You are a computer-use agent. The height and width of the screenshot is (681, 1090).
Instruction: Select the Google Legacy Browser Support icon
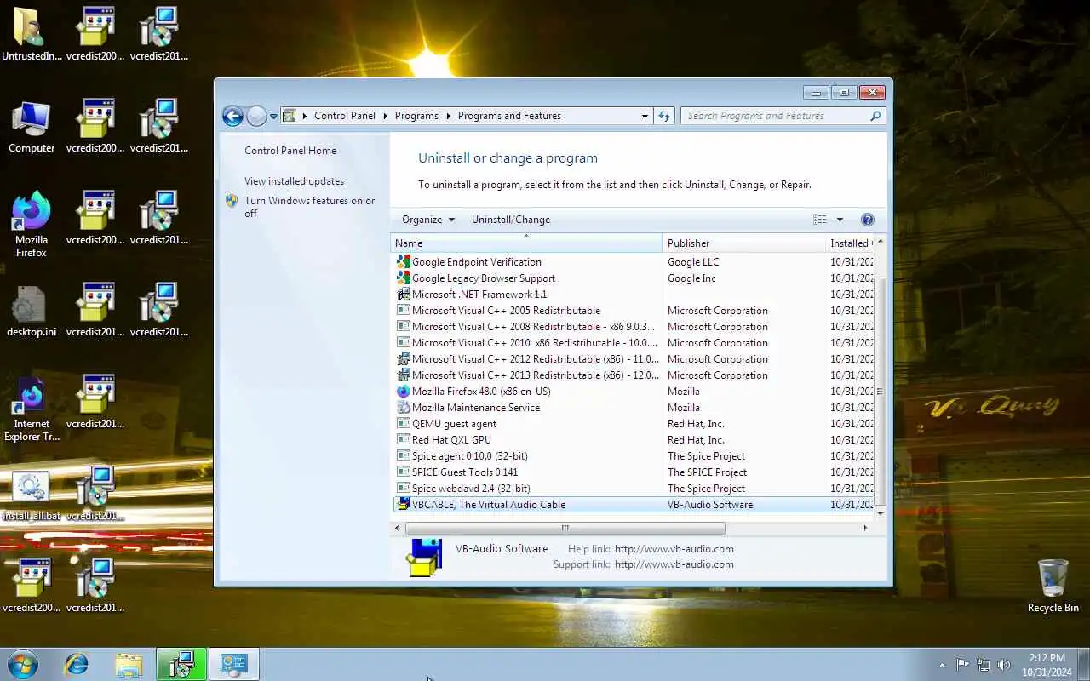[x=404, y=278]
